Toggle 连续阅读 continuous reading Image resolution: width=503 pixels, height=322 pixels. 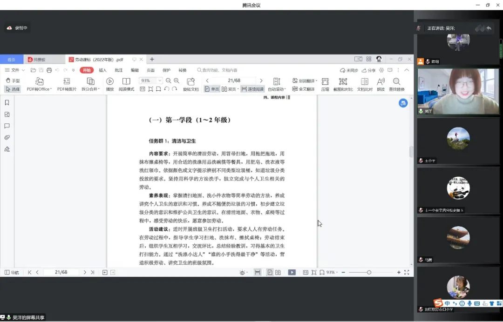pos(252,89)
